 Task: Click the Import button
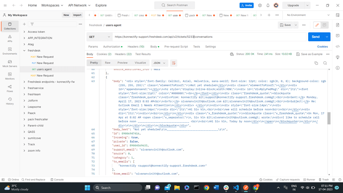(77, 15)
